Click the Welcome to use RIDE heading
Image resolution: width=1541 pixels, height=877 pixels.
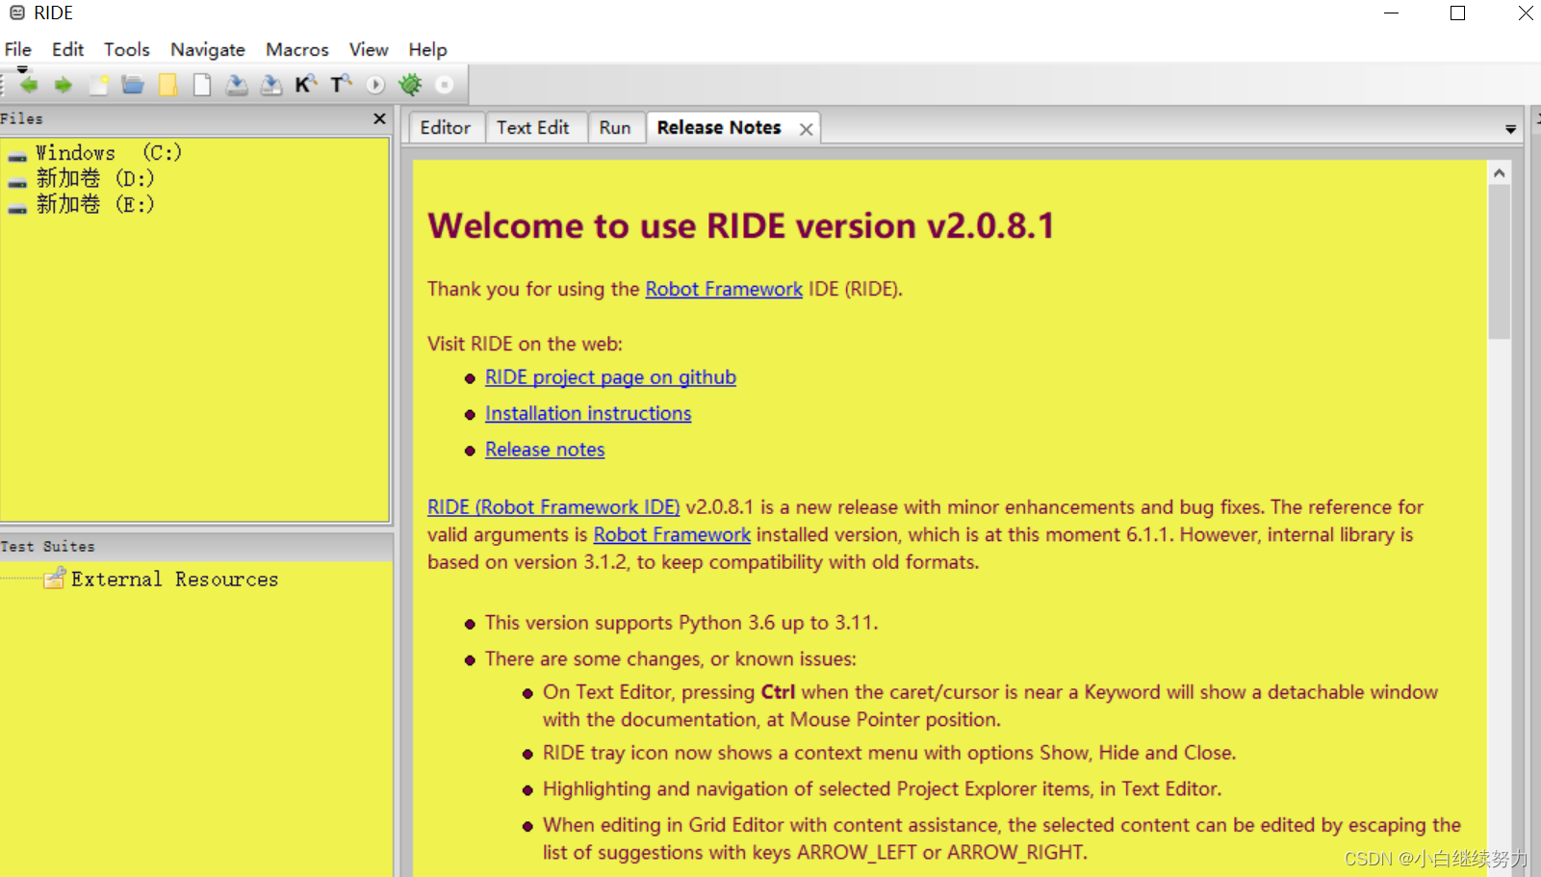click(741, 226)
